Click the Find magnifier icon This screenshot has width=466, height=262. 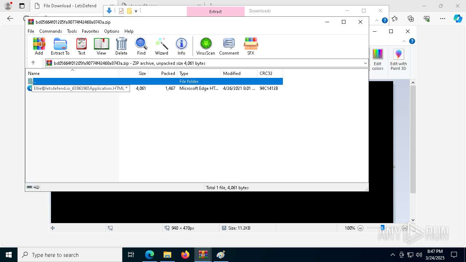click(x=141, y=46)
